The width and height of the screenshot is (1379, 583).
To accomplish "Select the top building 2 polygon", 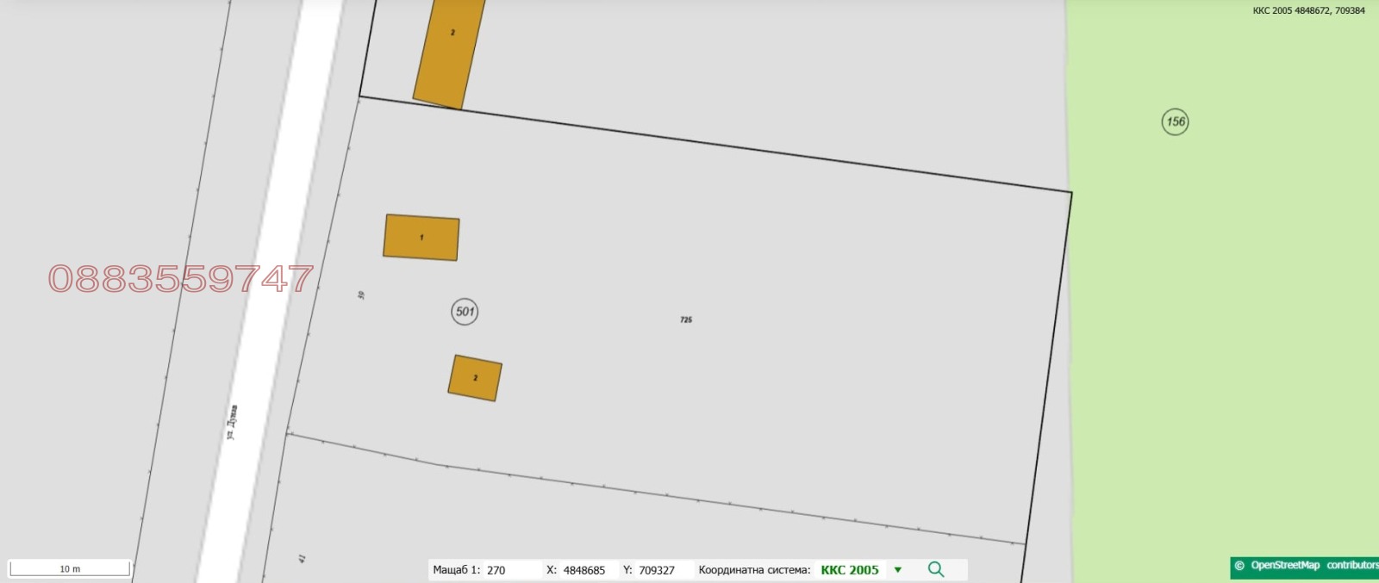I will [x=450, y=52].
